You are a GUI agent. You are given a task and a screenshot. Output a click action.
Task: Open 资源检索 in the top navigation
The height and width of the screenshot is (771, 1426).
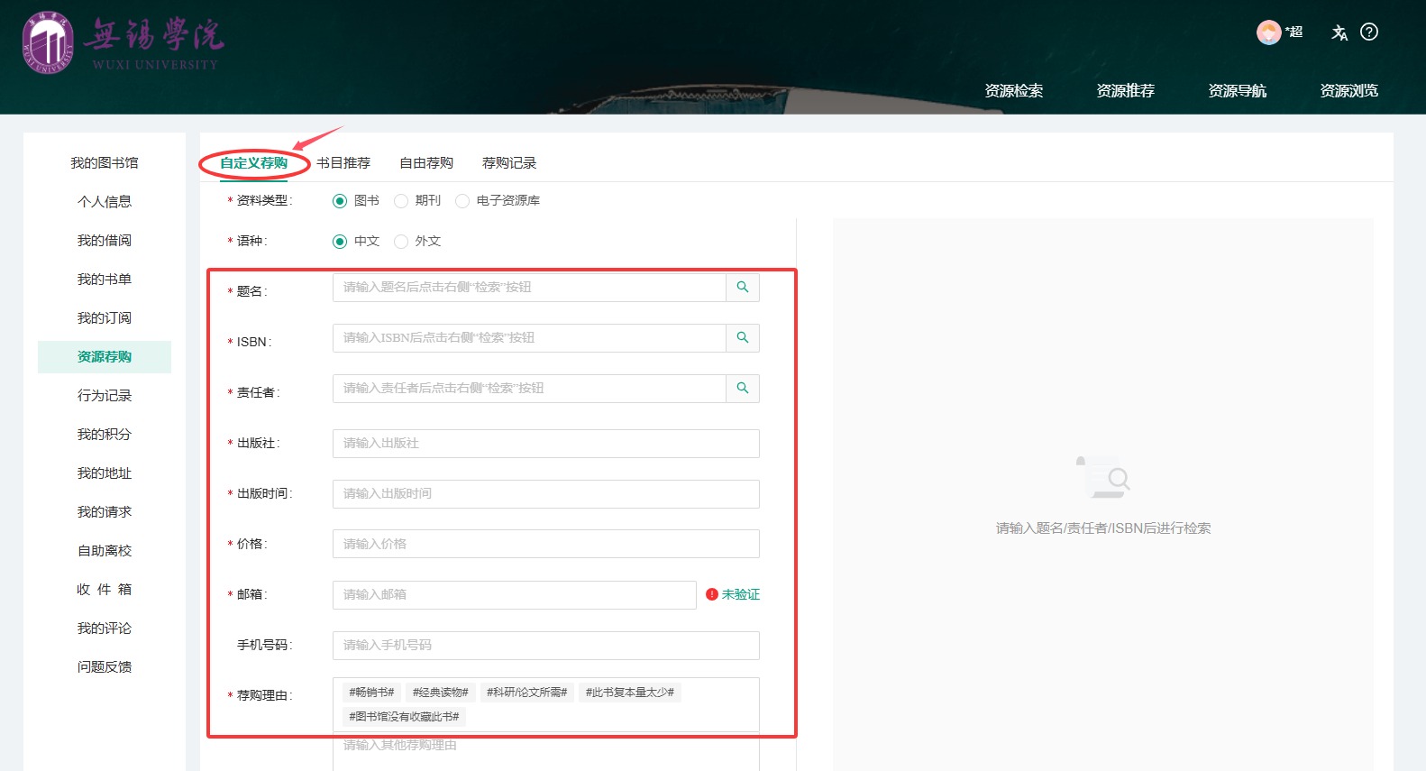pyautogui.click(x=1013, y=91)
